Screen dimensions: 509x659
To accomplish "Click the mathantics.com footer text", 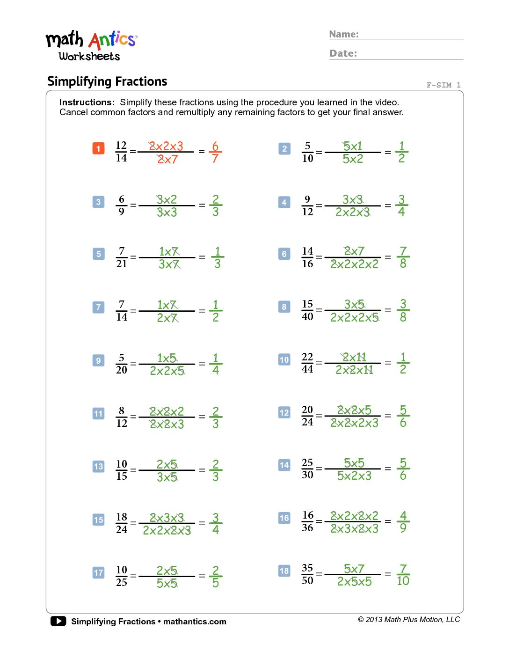I will pos(195,622).
